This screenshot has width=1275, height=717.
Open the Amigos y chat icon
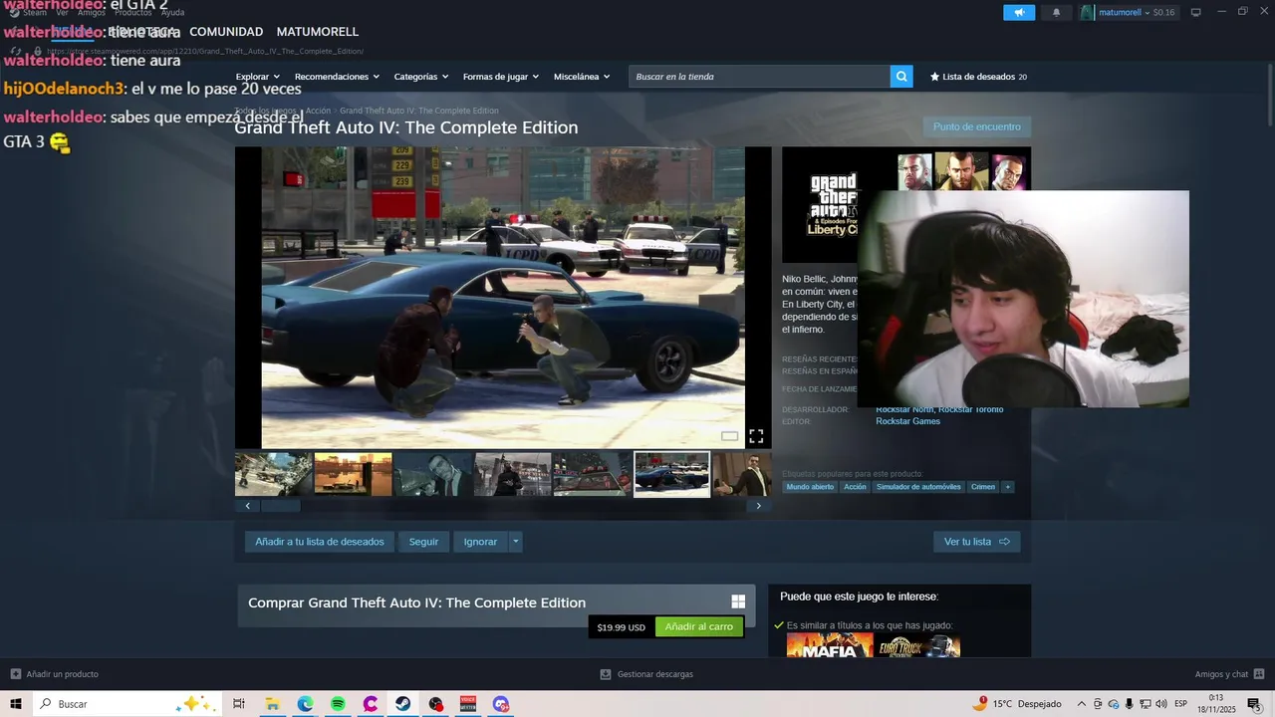1259,674
